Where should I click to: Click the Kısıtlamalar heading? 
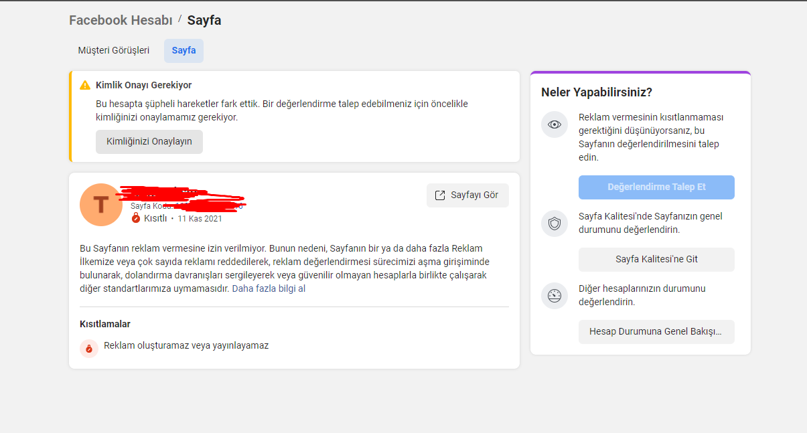click(x=105, y=324)
